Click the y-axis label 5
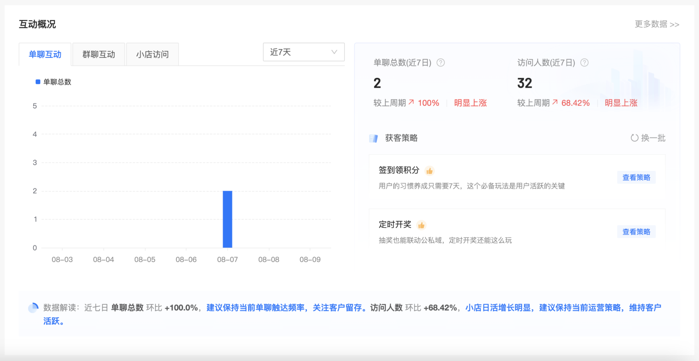Screen dimensions: 699x361 (x=35, y=106)
